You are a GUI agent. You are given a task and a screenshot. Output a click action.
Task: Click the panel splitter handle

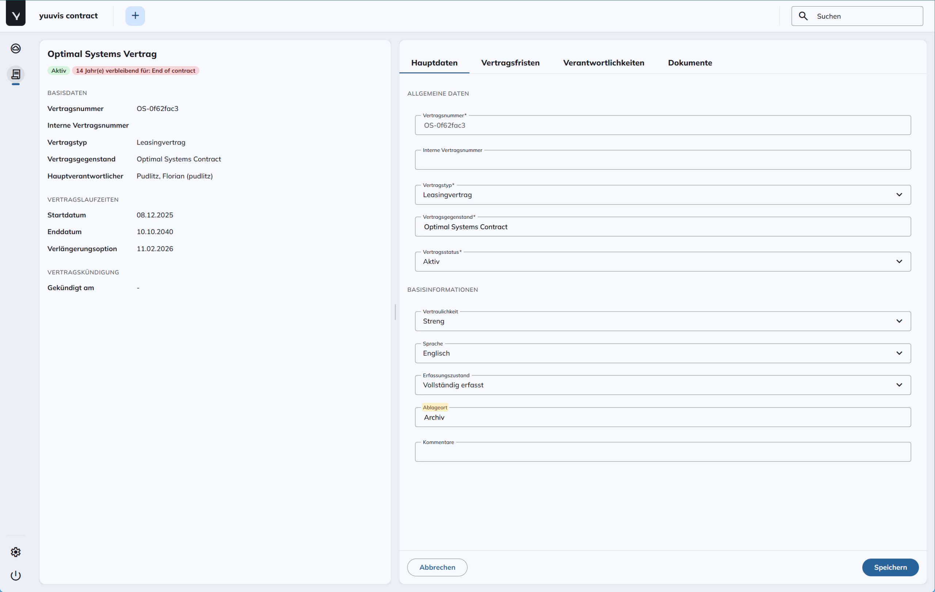(x=395, y=312)
